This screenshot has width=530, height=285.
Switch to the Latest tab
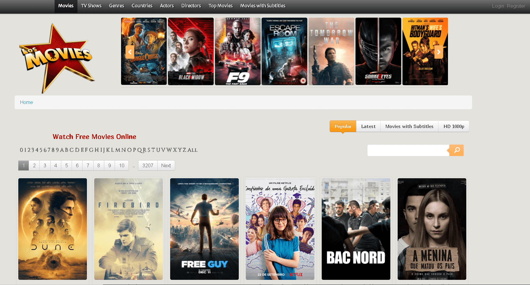tap(368, 126)
